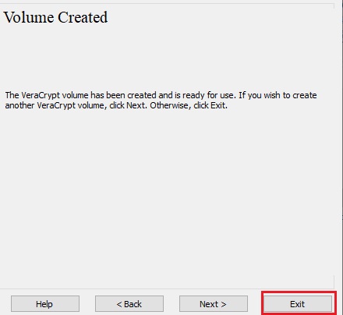
Task: Click the word "Volume" in the heading
Action: 29,17
